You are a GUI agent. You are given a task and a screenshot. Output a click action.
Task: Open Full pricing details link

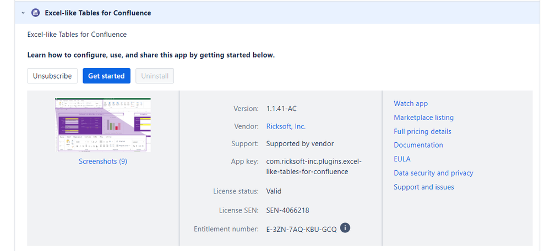[422, 132]
